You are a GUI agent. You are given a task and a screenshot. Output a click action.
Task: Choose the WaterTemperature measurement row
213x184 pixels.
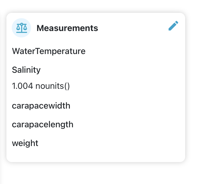pyautogui.click(x=49, y=51)
